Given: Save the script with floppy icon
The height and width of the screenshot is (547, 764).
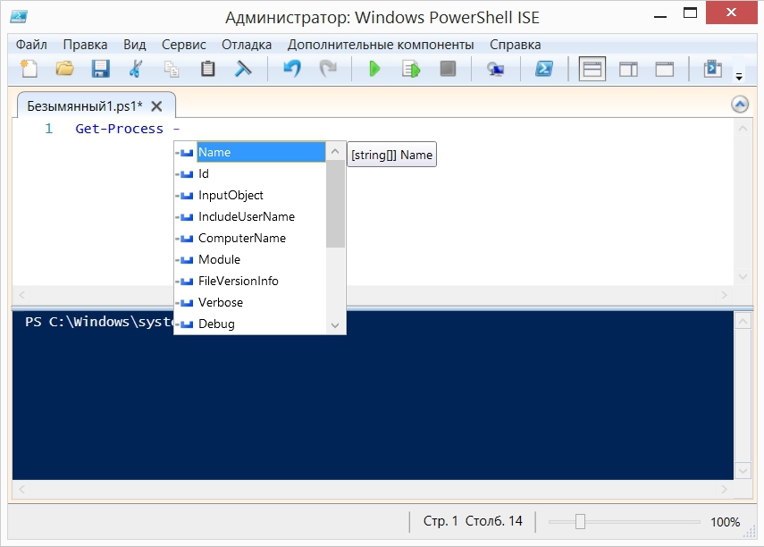Looking at the screenshot, I should click(x=100, y=69).
